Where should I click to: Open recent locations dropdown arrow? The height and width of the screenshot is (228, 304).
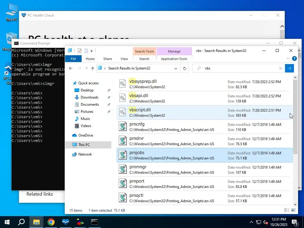point(86,68)
